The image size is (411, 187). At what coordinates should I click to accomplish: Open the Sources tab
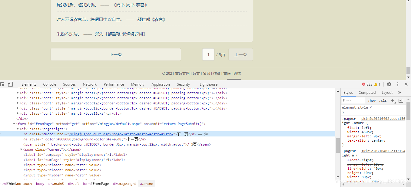[x=69, y=84]
